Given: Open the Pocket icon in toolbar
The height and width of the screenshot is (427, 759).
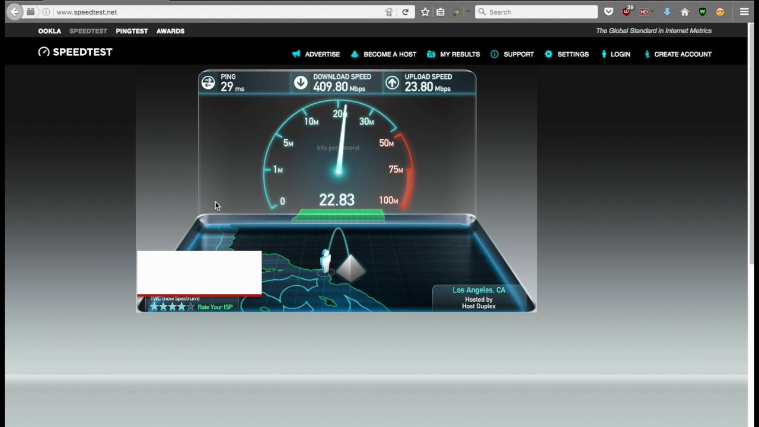Looking at the screenshot, I should (609, 12).
